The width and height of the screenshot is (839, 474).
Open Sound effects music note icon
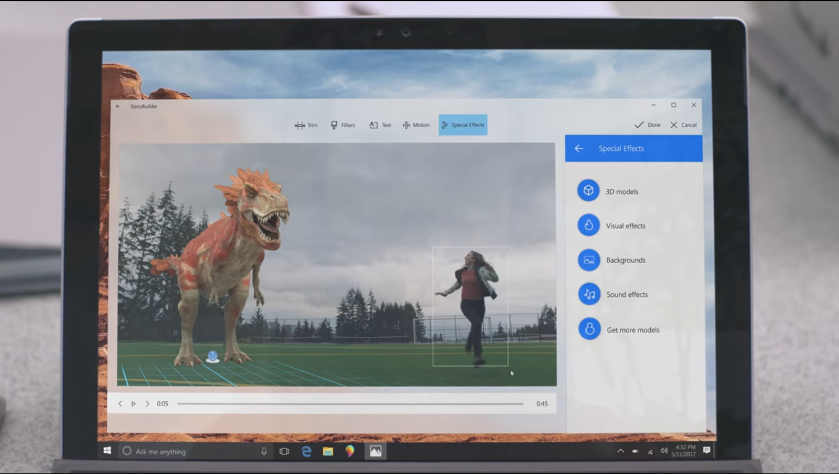coord(589,294)
